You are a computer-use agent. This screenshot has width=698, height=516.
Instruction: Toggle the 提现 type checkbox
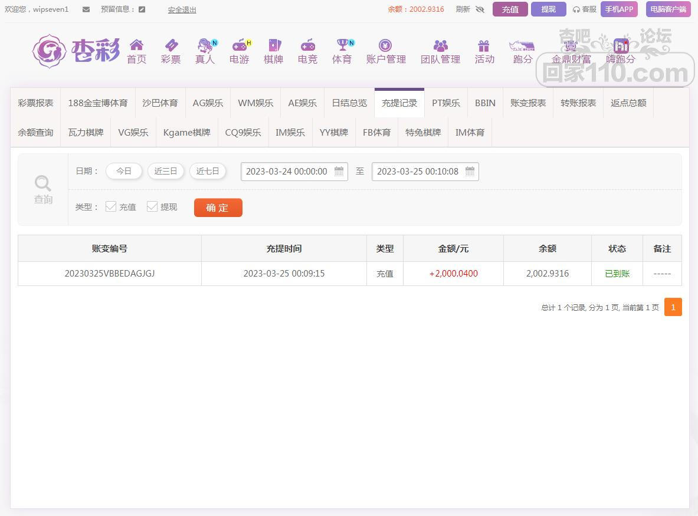click(152, 206)
